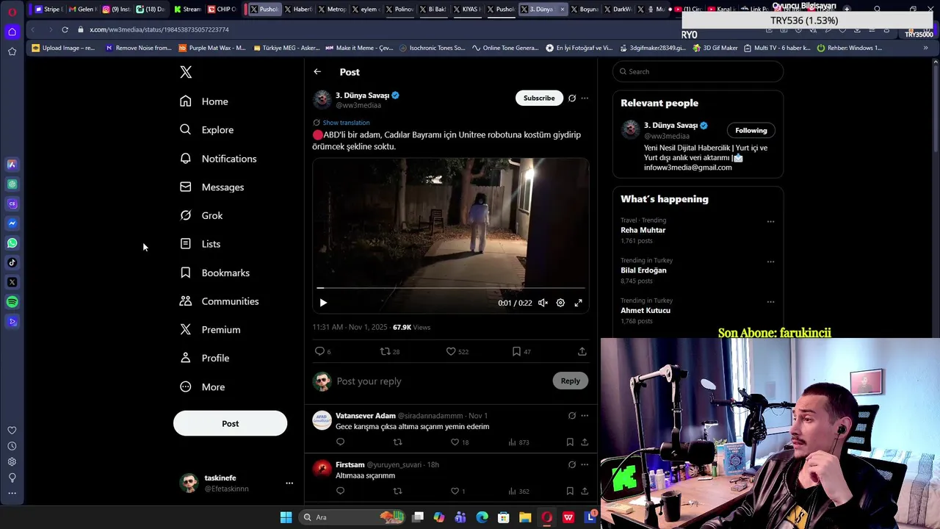Open more options on the main post
940x529 pixels.
585,98
